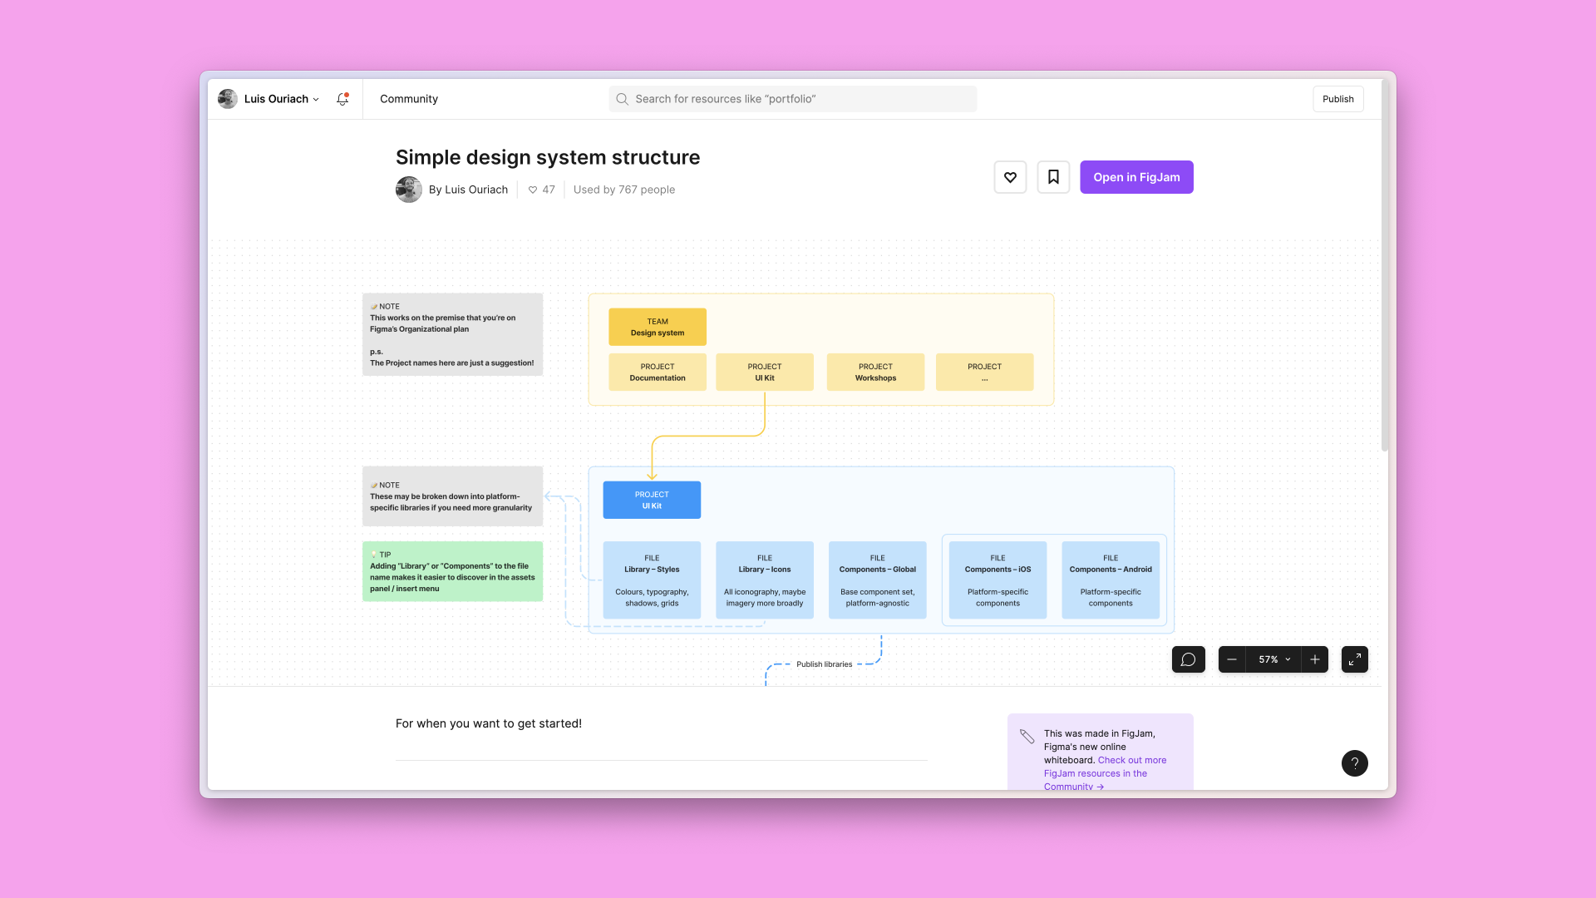
Task: Bookmark this design system resource
Action: pos(1053,176)
